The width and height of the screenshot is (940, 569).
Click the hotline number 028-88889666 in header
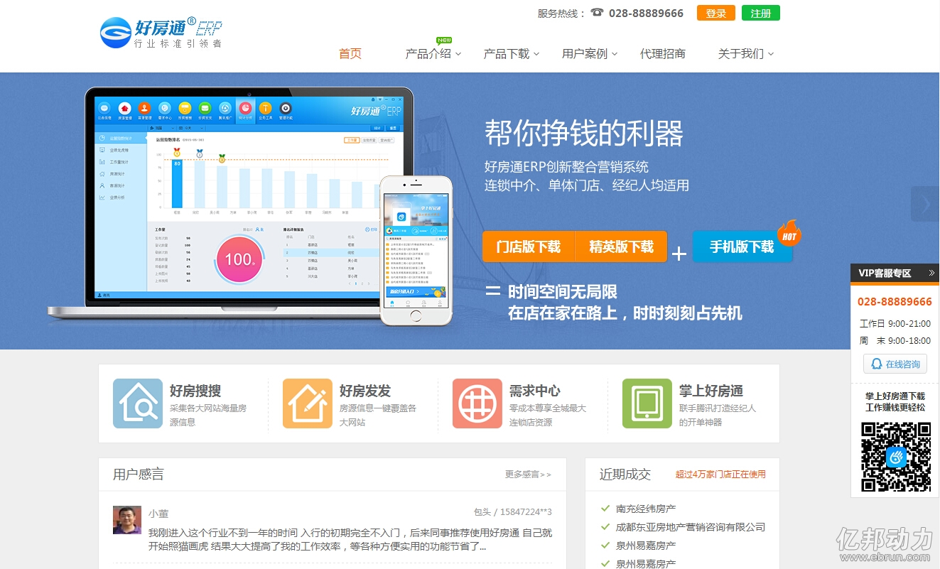[646, 13]
